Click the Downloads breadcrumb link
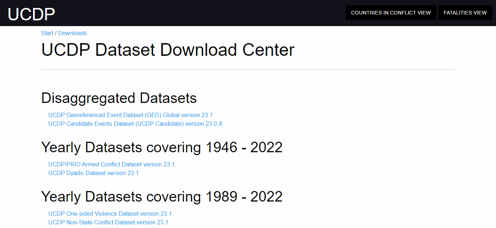The height and width of the screenshot is (228, 496). pos(73,33)
